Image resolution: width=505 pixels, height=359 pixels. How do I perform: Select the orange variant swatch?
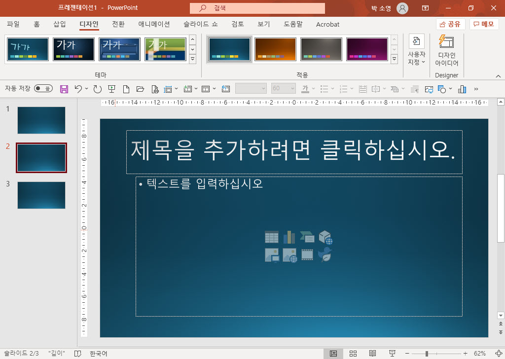[x=275, y=49]
